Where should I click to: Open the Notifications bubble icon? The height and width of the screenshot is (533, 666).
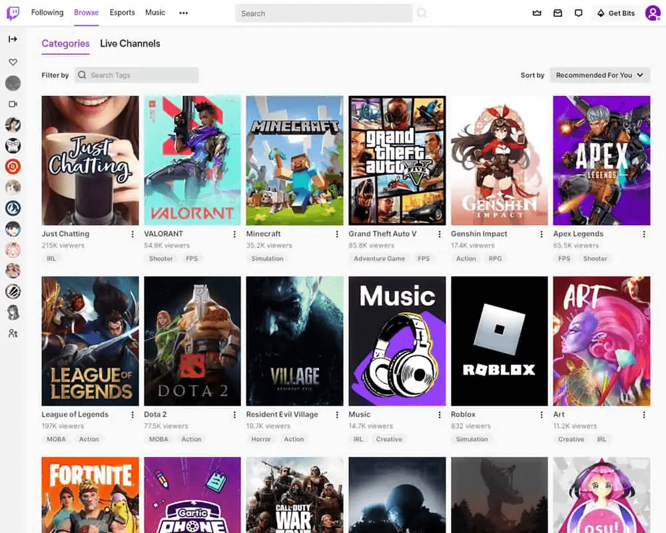pyautogui.click(x=578, y=13)
